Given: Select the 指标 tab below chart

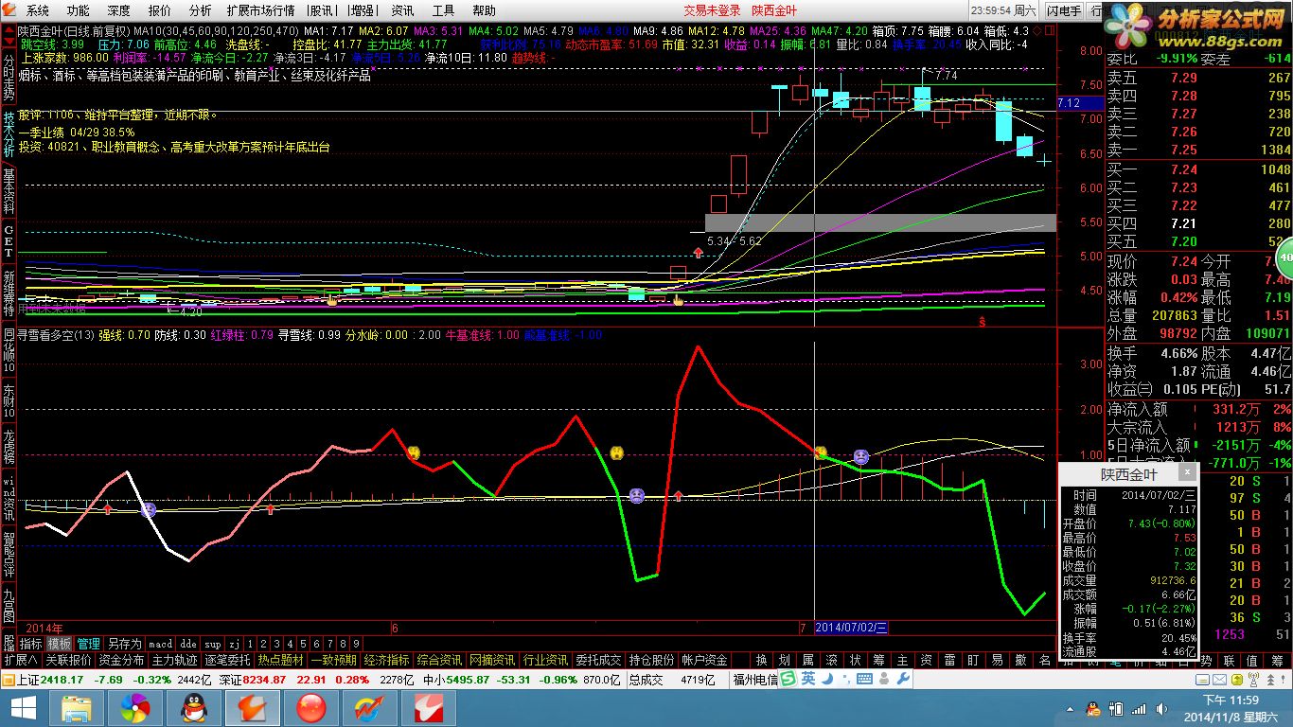Looking at the screenshot, I should [31, 644].
